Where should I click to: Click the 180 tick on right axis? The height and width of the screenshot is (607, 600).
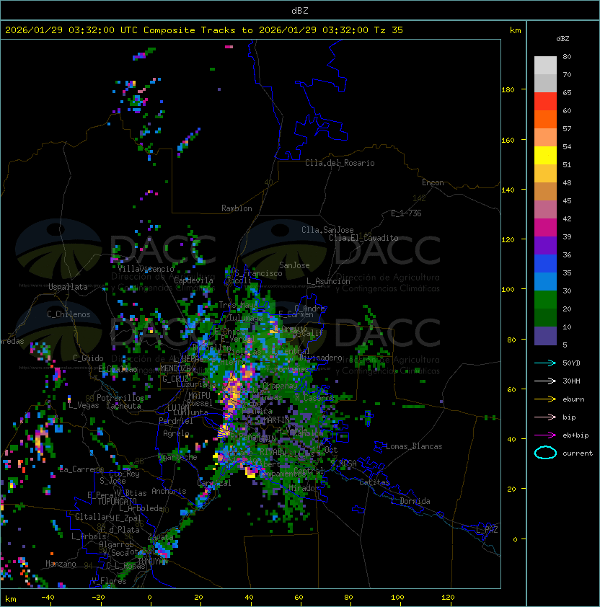tap(508, 90)
